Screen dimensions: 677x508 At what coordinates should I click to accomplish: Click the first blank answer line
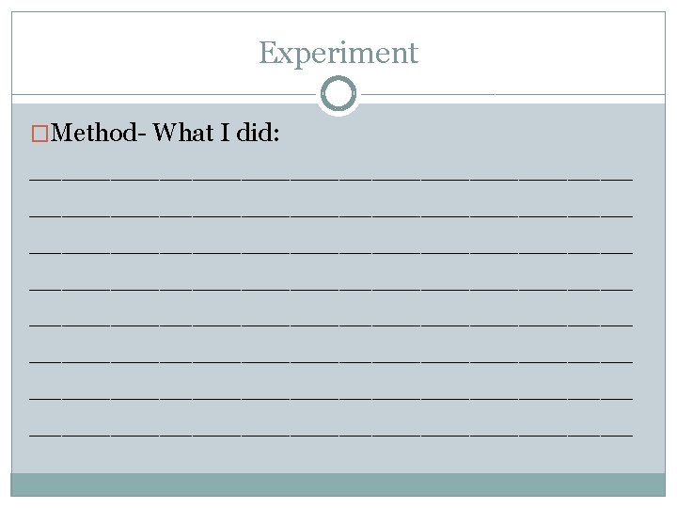click(x=331, y=176)
